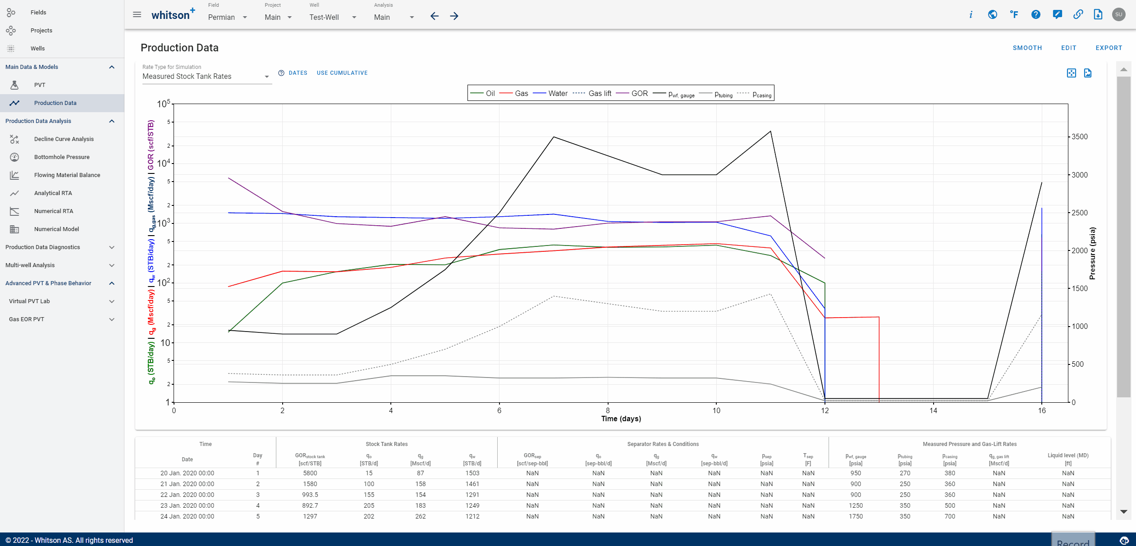Viewport: 1136px width, 546px height.
Task: Click the Flowing Material Balance icon
Action: click(14, 175)
